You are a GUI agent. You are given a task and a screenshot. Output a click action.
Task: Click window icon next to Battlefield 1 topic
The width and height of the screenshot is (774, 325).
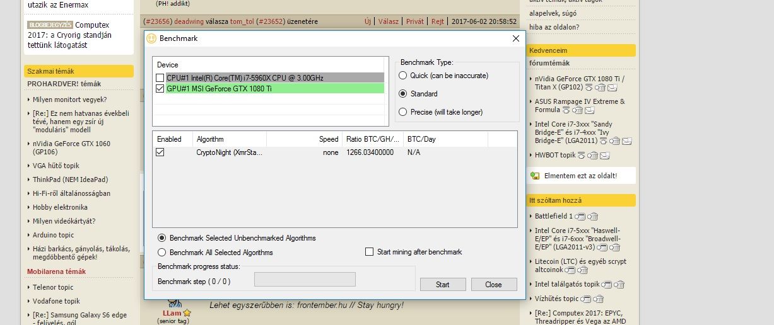(x=580, y=217)
